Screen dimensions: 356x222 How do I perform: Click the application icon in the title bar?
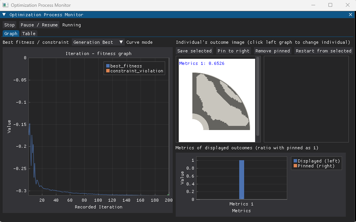coord(5,5)
